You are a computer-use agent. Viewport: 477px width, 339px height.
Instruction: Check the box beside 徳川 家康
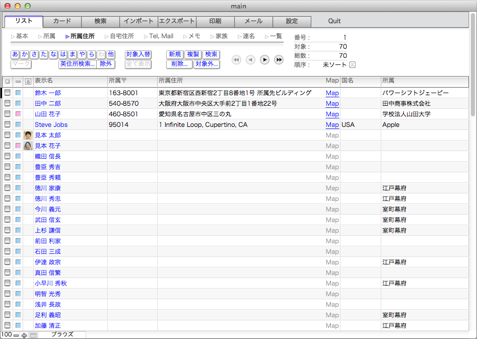tap(8, 188)
